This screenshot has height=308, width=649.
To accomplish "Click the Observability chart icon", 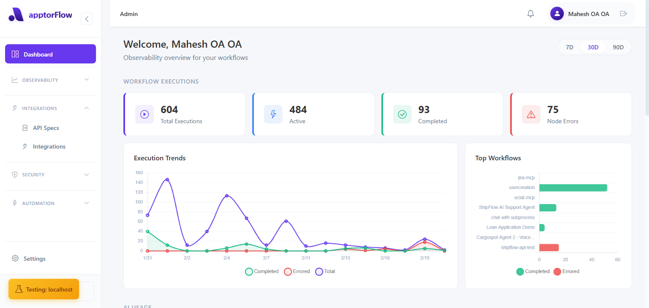I will pos(14,80).
